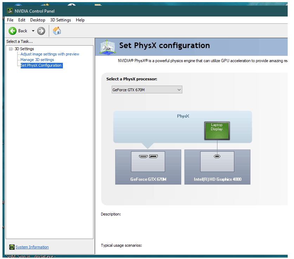Open Adjust image settings with preview

point(50,54)
